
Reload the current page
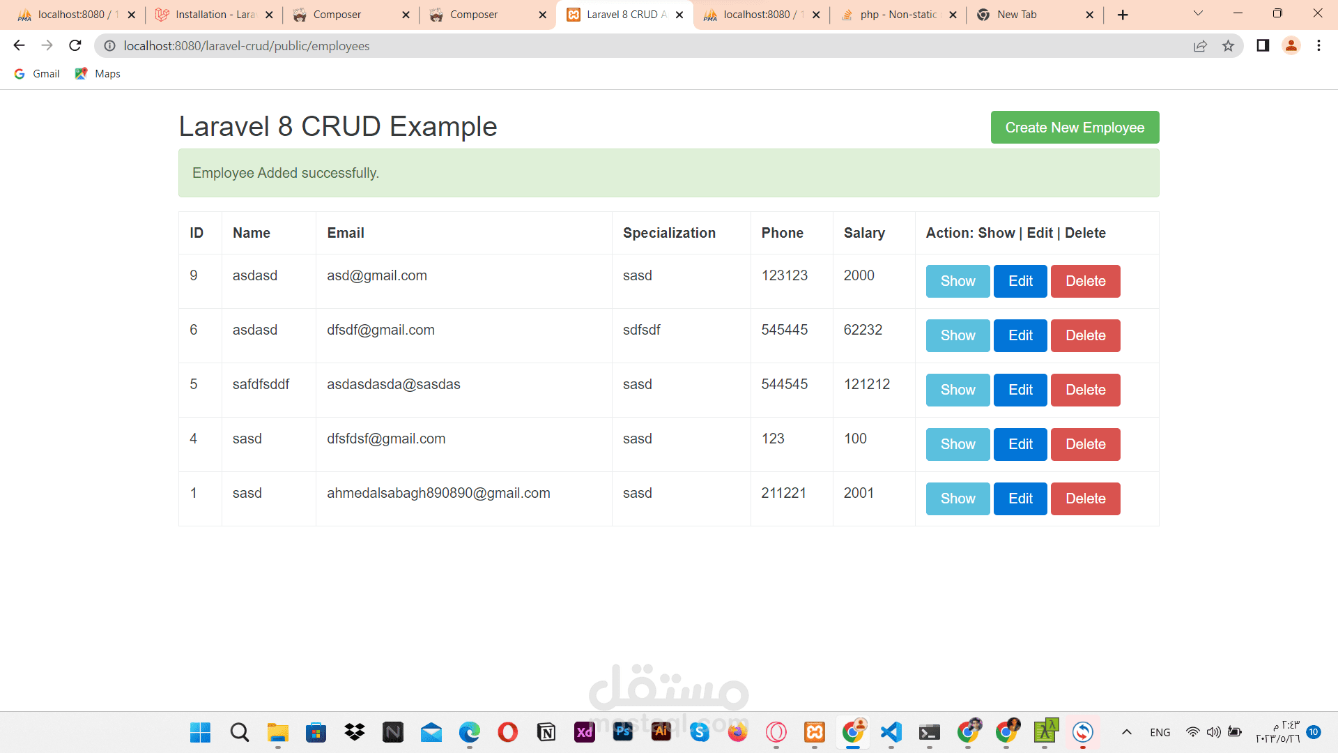pyautogui.click(x=75, y=46)
